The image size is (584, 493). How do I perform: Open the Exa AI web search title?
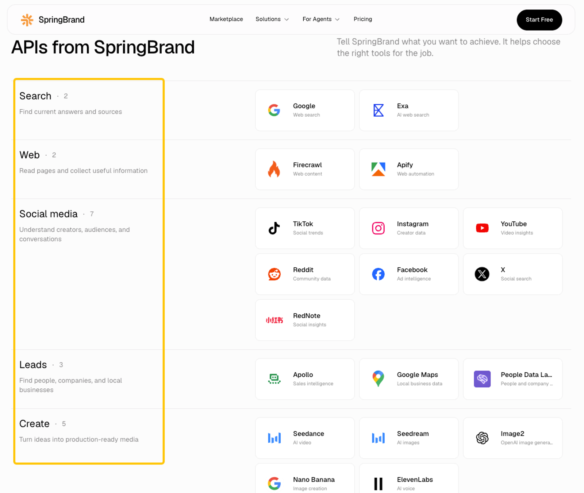click(x=403, y=106)
